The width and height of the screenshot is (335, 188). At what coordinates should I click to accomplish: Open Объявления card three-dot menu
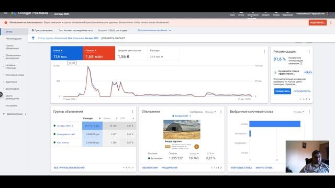(221, 112)
